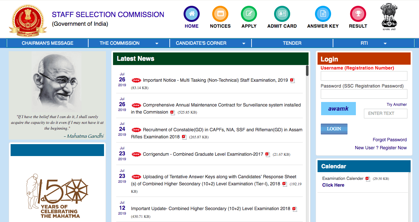Image resolution: width=419 pixels, height=222 pixels.
Task: Open the Admit Card icon
Action: 282,14
